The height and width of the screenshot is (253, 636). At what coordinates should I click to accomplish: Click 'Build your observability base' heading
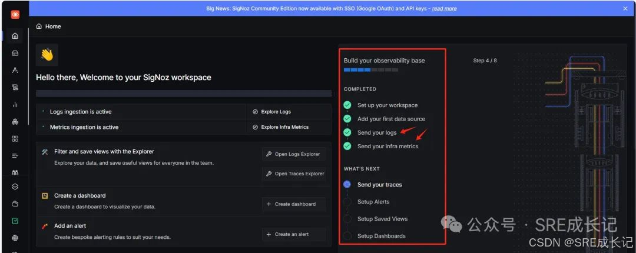pos(385,61)
